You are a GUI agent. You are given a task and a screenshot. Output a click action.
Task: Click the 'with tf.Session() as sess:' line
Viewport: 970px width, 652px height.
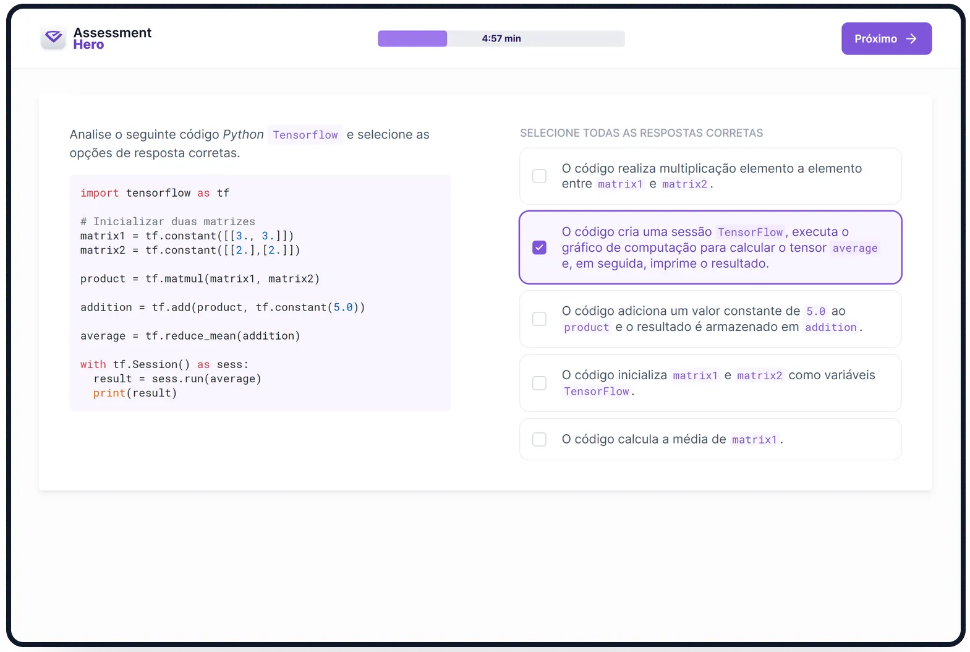(164, 364)
